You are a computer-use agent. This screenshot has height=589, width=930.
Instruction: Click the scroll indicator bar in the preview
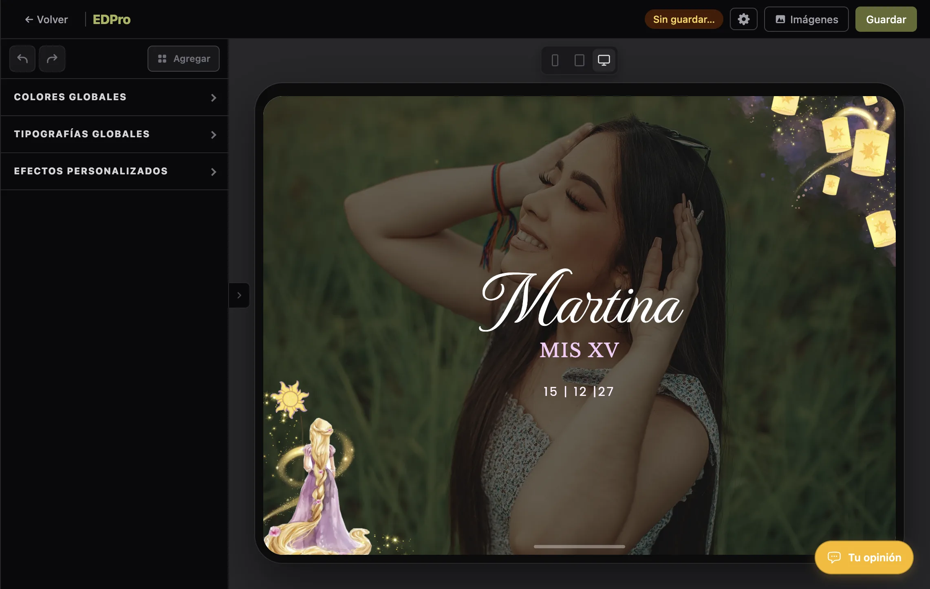[579, 547]
